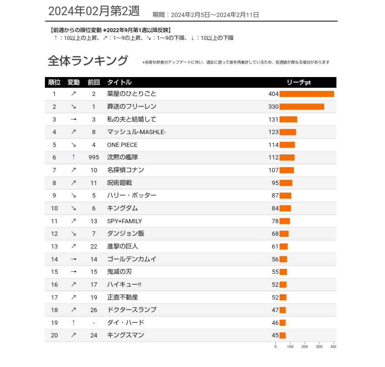385x367 pixels.
Task: Click the blue up arrow for ダイ・ハード
Action: coord(73,322)
